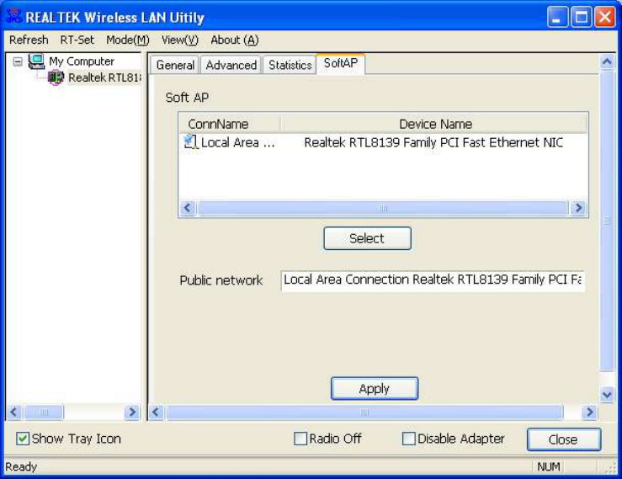Select the Realtek RTL81 adapter tree item
Viewport: 622px width, 479px height.
click(104, 77)
